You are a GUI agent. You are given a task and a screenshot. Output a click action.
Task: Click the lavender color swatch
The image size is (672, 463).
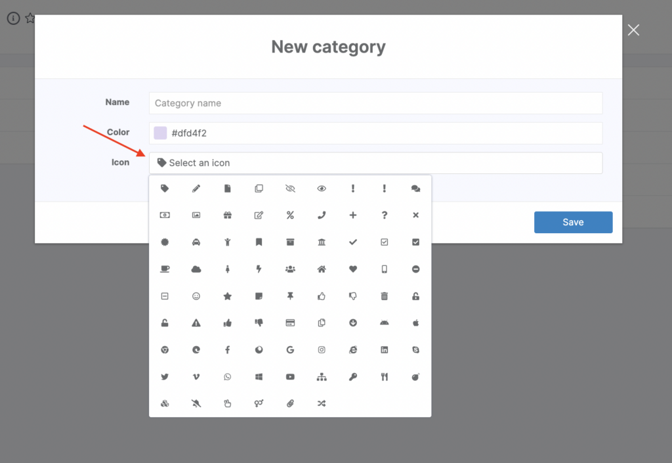pyautogui.click(x=160, y=133)
